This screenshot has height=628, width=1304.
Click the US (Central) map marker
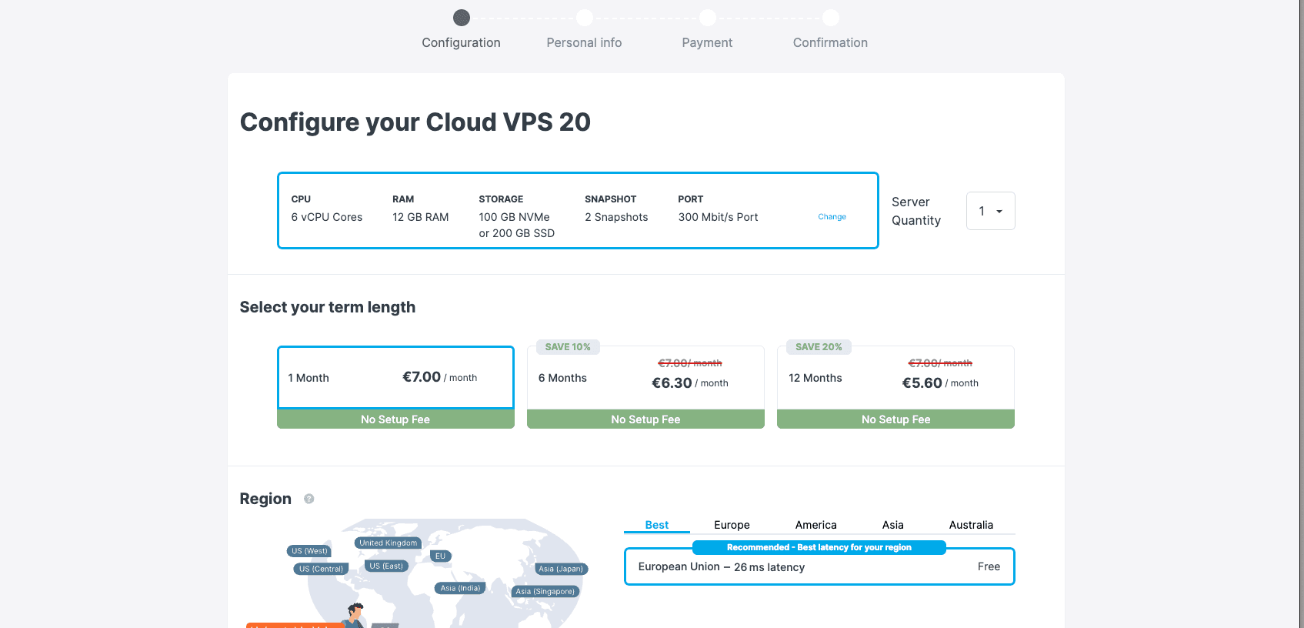[320, 568]
